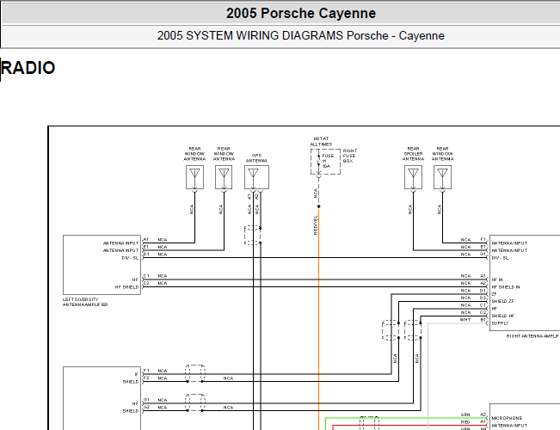
Task: Click the 'HF IN' pin label on right amplifier
Action: tap(497, 279)
